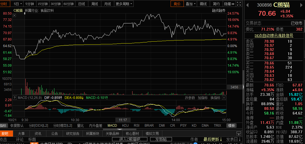Click the DK点自动提示涨跌信号 link
The width and height of the screenshot is (305, 144).
[274, 36]
